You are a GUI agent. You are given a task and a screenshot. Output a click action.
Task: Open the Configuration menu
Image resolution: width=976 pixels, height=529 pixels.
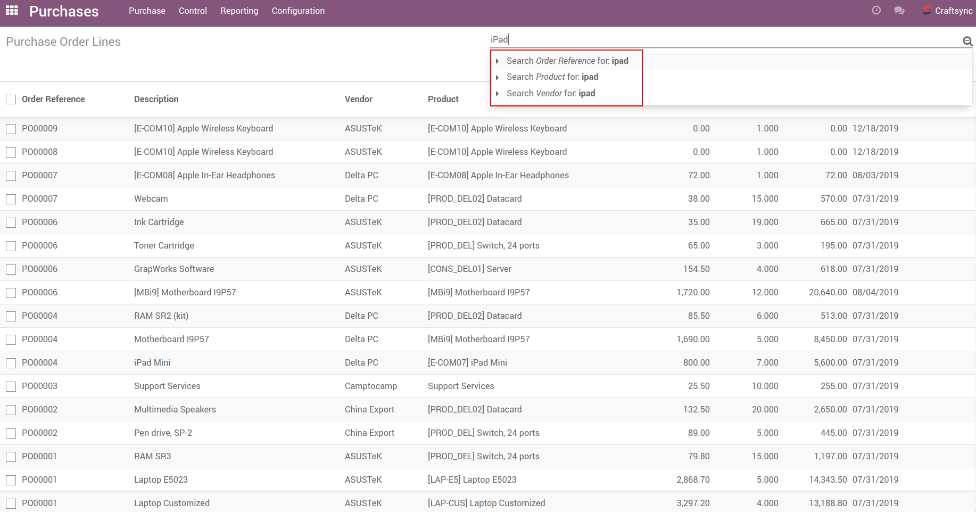298,11
